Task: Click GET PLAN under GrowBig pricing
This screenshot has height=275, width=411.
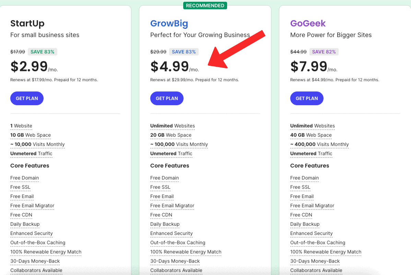Action: pos(167,98)
